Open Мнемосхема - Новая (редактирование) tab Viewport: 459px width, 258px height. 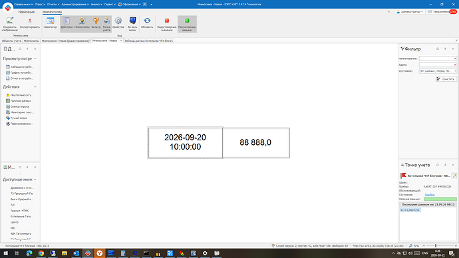tap(66, 41)
